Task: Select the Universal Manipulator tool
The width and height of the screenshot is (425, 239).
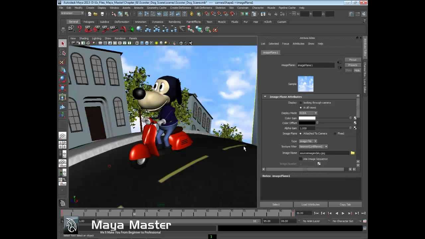Action: (62, 97)
